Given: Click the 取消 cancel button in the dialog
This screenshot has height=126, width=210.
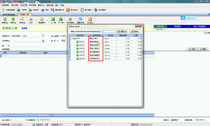Looking at the screenshot, I should 135,31.
